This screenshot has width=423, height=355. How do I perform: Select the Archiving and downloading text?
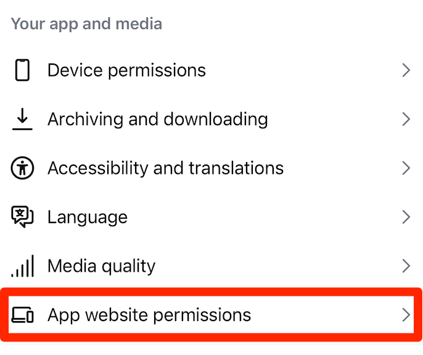(x=157, y=119)
